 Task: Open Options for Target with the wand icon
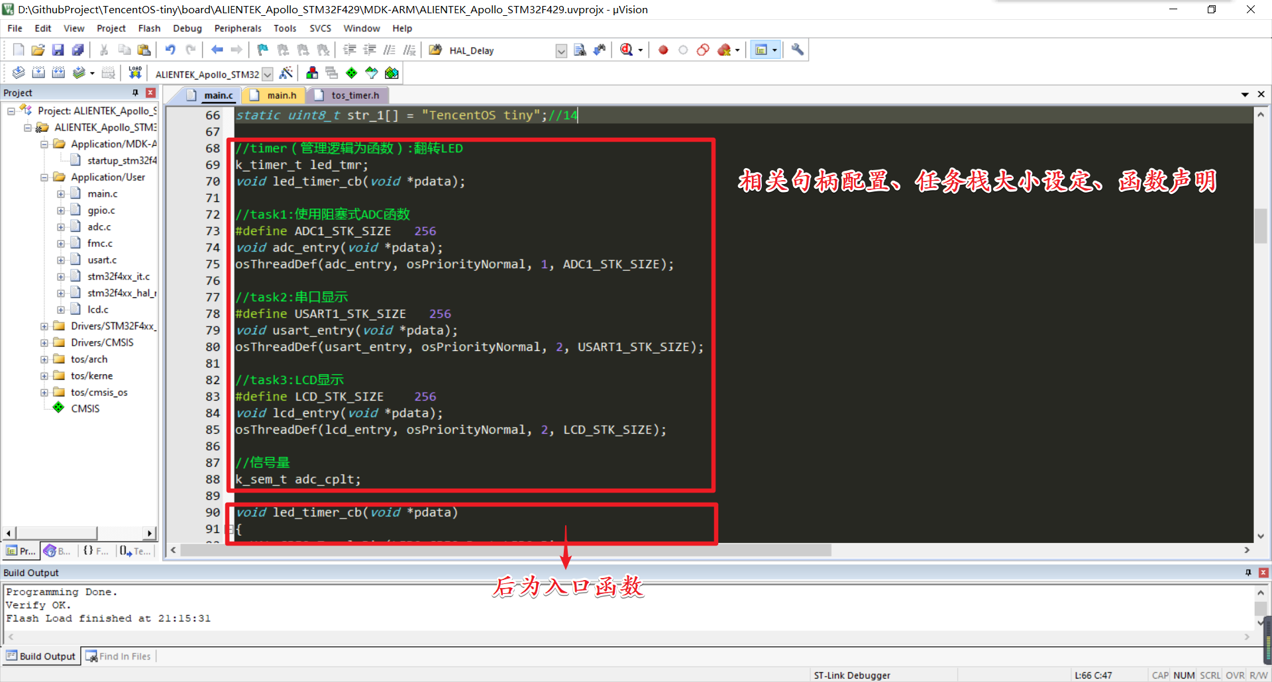pos(286,73)
